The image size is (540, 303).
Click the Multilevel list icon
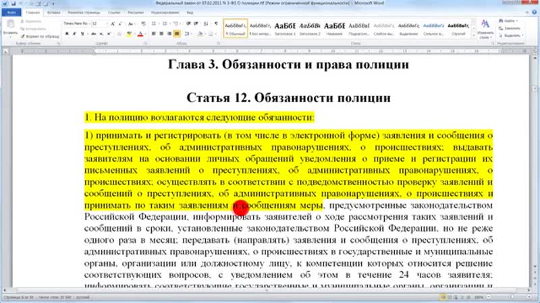point(176,24)
